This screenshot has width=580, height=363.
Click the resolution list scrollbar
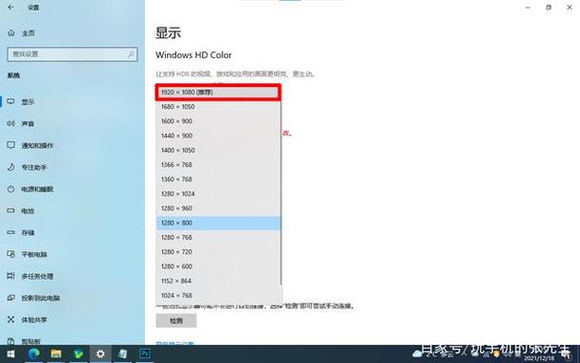pyautogui.click(x=281, y=193)
